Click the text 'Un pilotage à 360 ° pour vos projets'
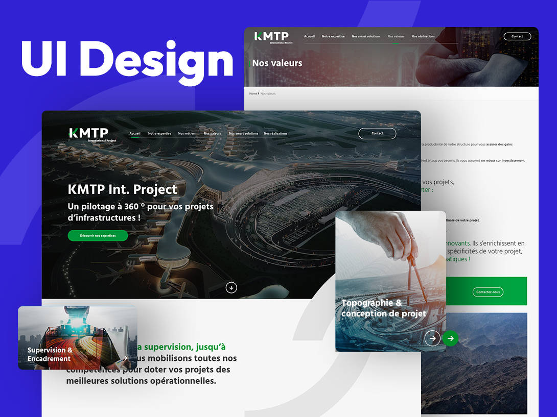 [141, 207]
